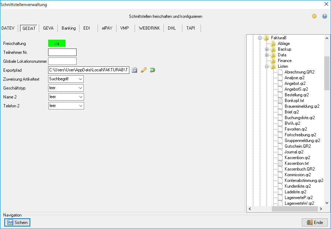
Task: Reset the export path with the green arrow icon
Action: point(152,70)
